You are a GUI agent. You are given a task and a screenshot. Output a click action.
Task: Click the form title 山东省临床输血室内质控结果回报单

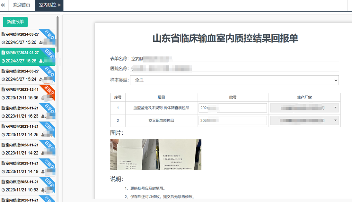(x=225, y=38)
